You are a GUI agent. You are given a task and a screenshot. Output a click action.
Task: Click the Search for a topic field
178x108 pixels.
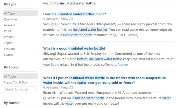click(20, 89)
